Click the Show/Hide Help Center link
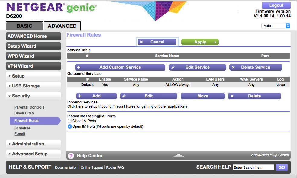The width and height of the screenshot is (297, 178). (x=270, y=155)
